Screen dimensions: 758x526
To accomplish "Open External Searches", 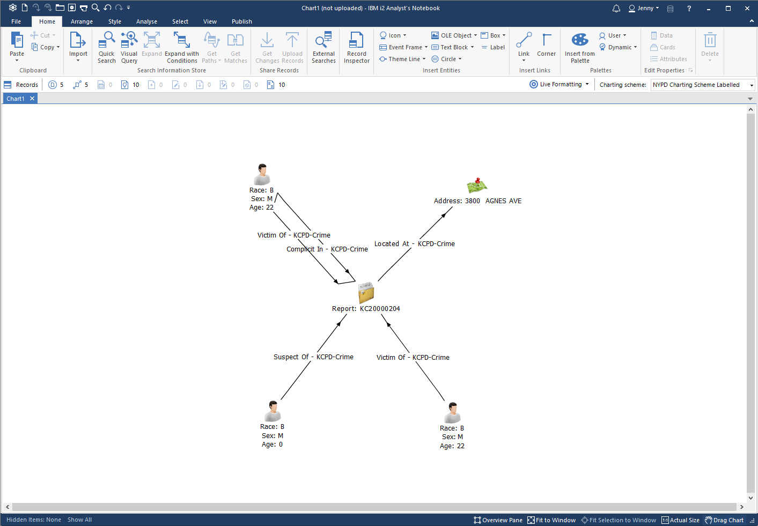I will pos(323,47).
